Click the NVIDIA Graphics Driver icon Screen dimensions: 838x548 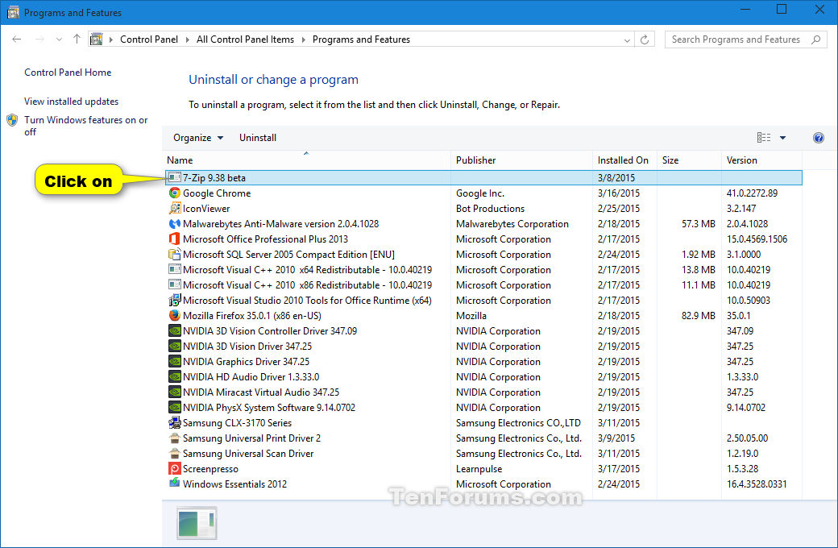[x=174, y=362]
